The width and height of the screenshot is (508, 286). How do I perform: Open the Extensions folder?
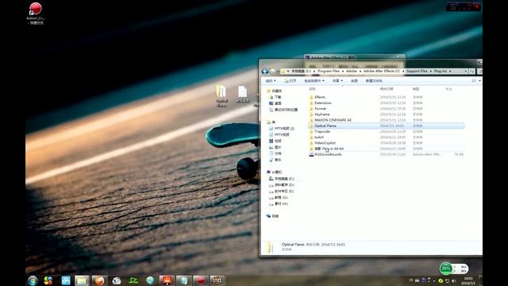[x=323, y=102]
